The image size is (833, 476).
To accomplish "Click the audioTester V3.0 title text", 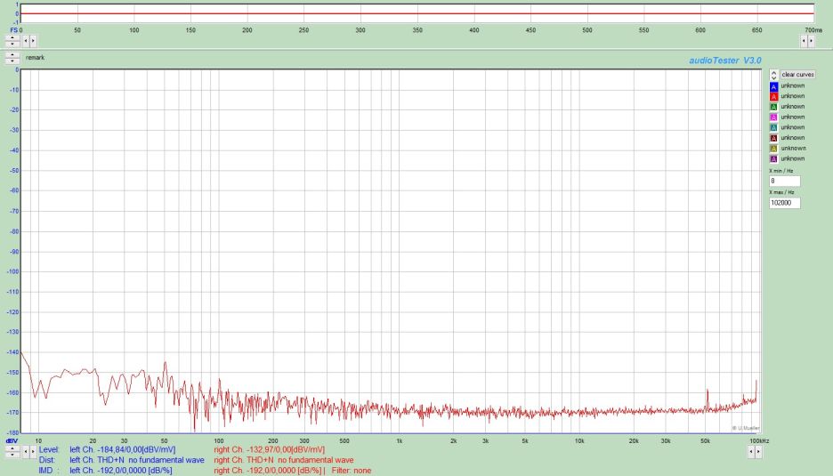I will [725, 61].
